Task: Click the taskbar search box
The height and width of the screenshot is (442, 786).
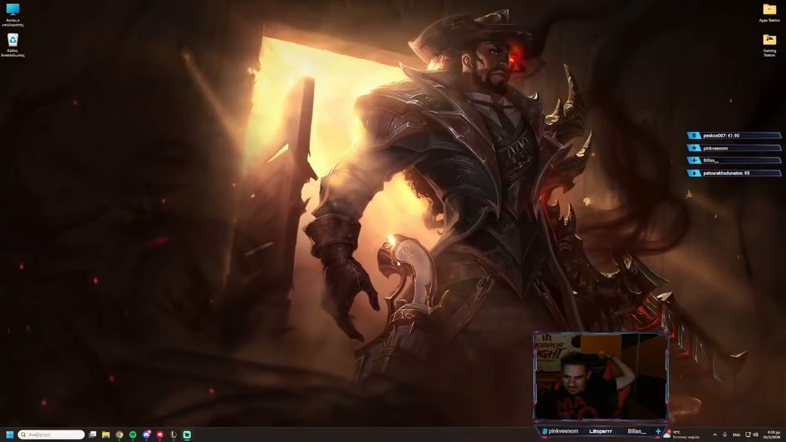Action: (51, 435)
